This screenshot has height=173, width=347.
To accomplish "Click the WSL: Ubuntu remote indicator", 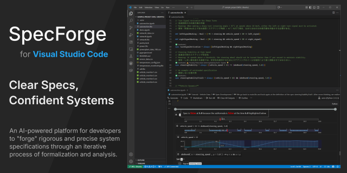I will click(x=135, y=166).
